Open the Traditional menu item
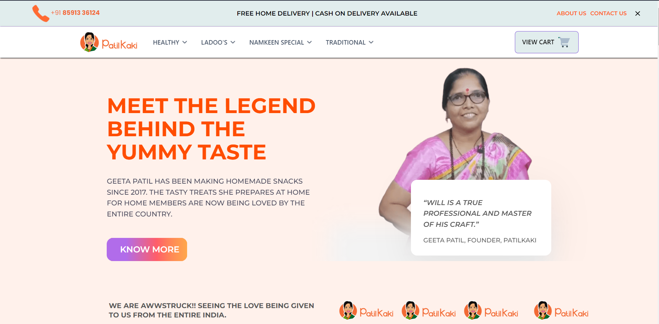This screenshot has width=659, height=324. (345, 43)
